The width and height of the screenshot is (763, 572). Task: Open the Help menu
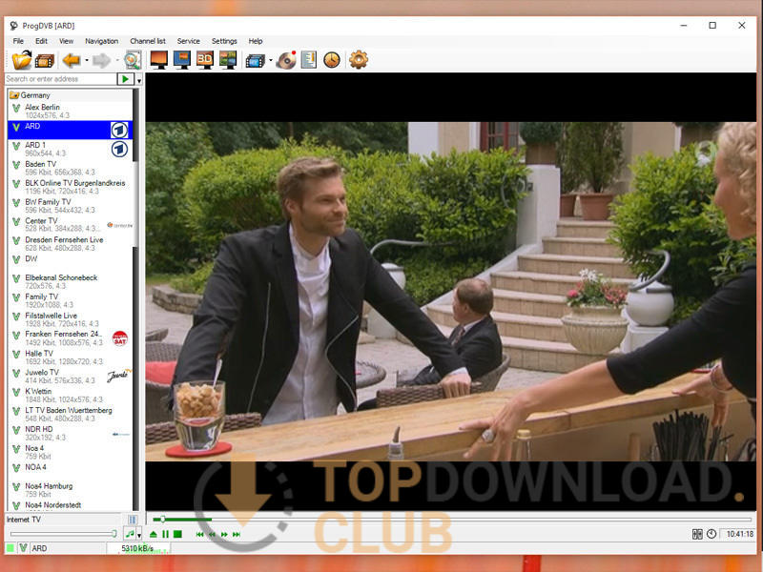[256, 41]
